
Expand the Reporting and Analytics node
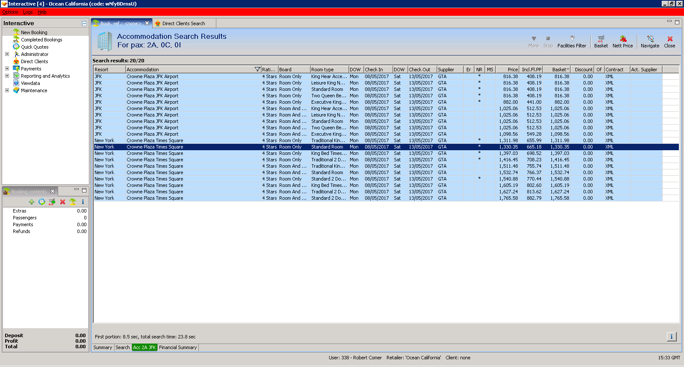pyautogui.click(x=7, y=76)
